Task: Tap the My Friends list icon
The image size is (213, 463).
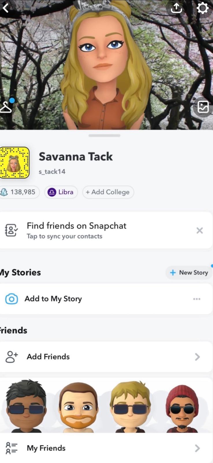Action: [x=12, y=448]
